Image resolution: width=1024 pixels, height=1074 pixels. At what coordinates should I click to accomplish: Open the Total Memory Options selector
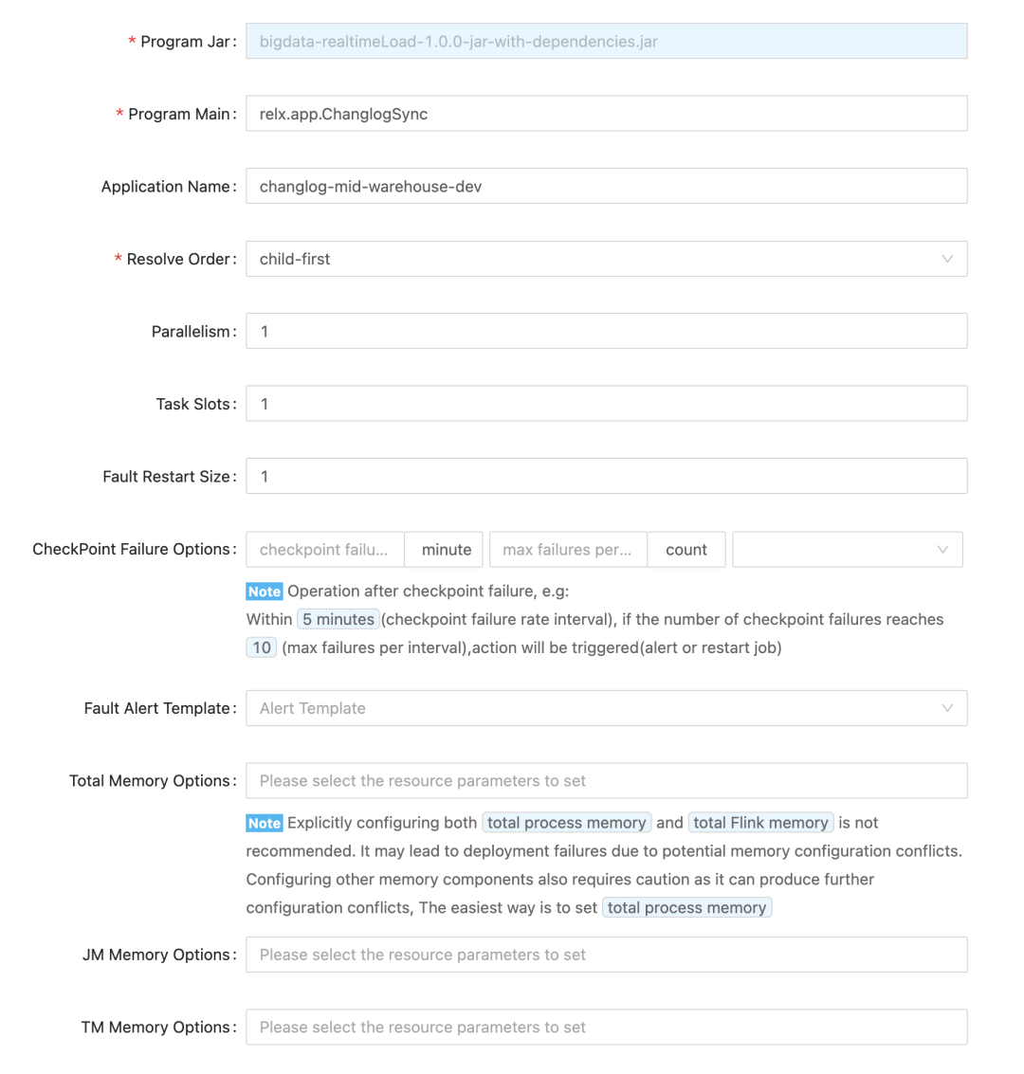(x=606, y=781)
